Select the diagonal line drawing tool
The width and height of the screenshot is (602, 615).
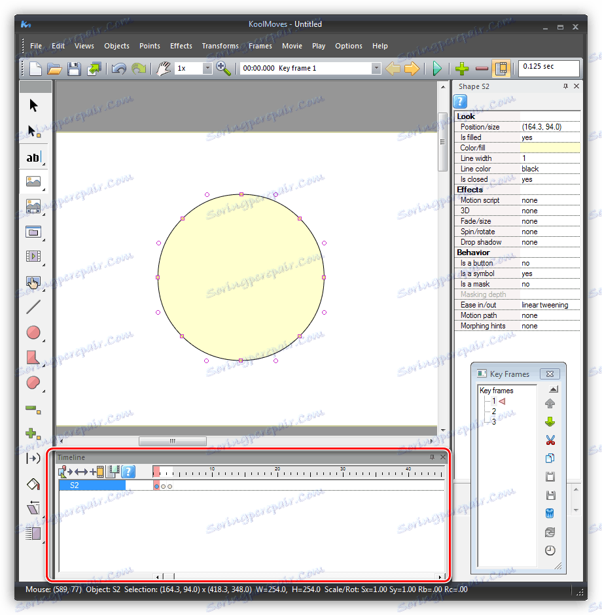(33, 307)
